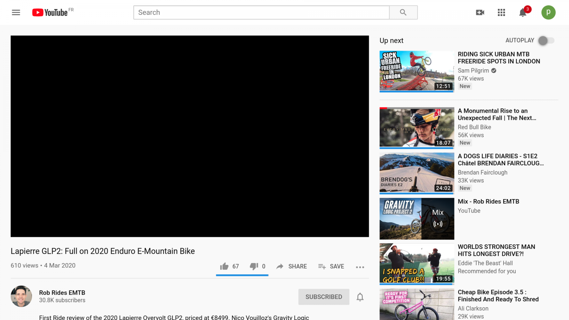Viewport: 569px width, 320px height.
Task: Open the hamburger guide menu
Action: (16, 12)
